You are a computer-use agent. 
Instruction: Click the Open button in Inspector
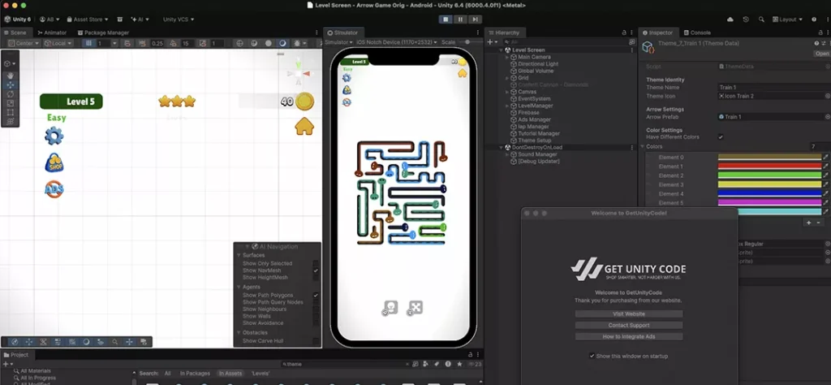(822, 54)
